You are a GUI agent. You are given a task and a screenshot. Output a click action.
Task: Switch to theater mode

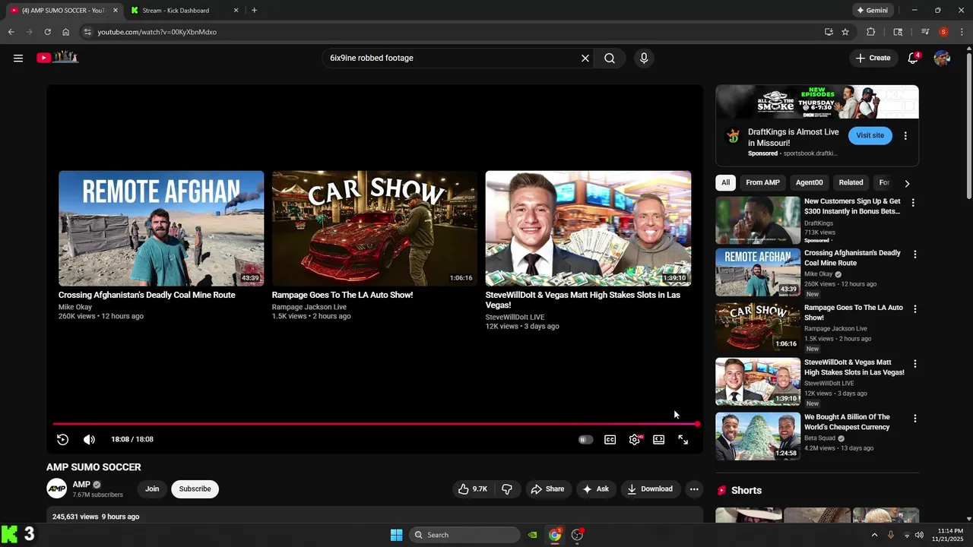[x=659, y=439]
